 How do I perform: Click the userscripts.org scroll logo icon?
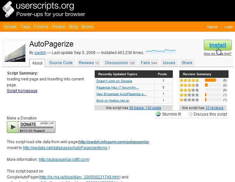(x=8, y=9)
